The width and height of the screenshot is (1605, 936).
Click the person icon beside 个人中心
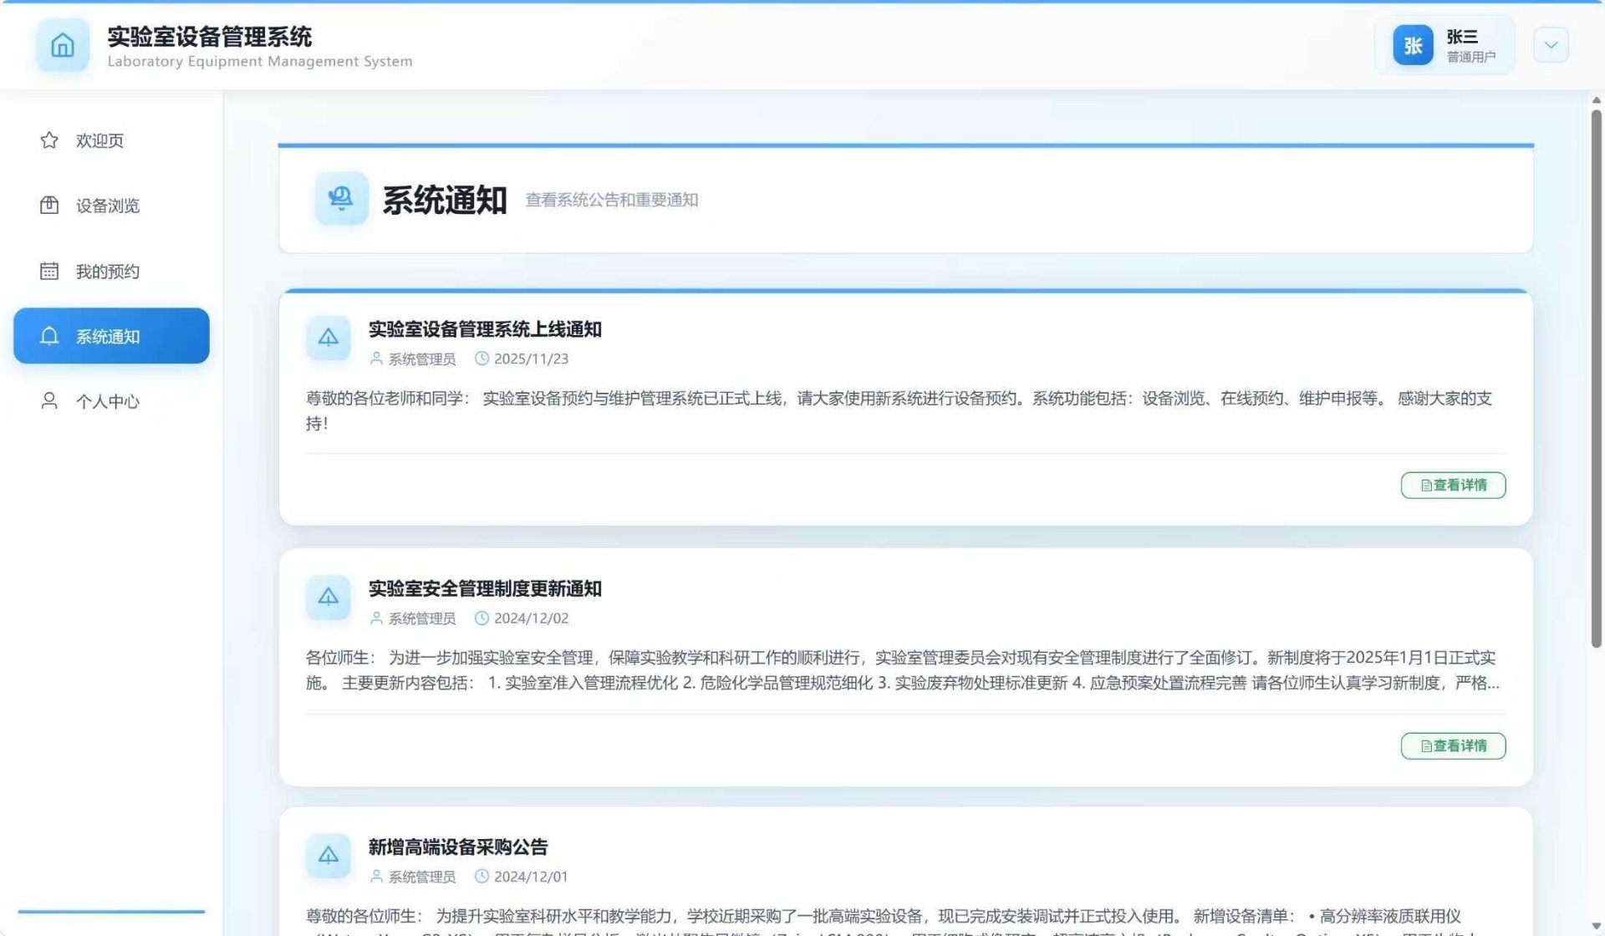(49, 401)
